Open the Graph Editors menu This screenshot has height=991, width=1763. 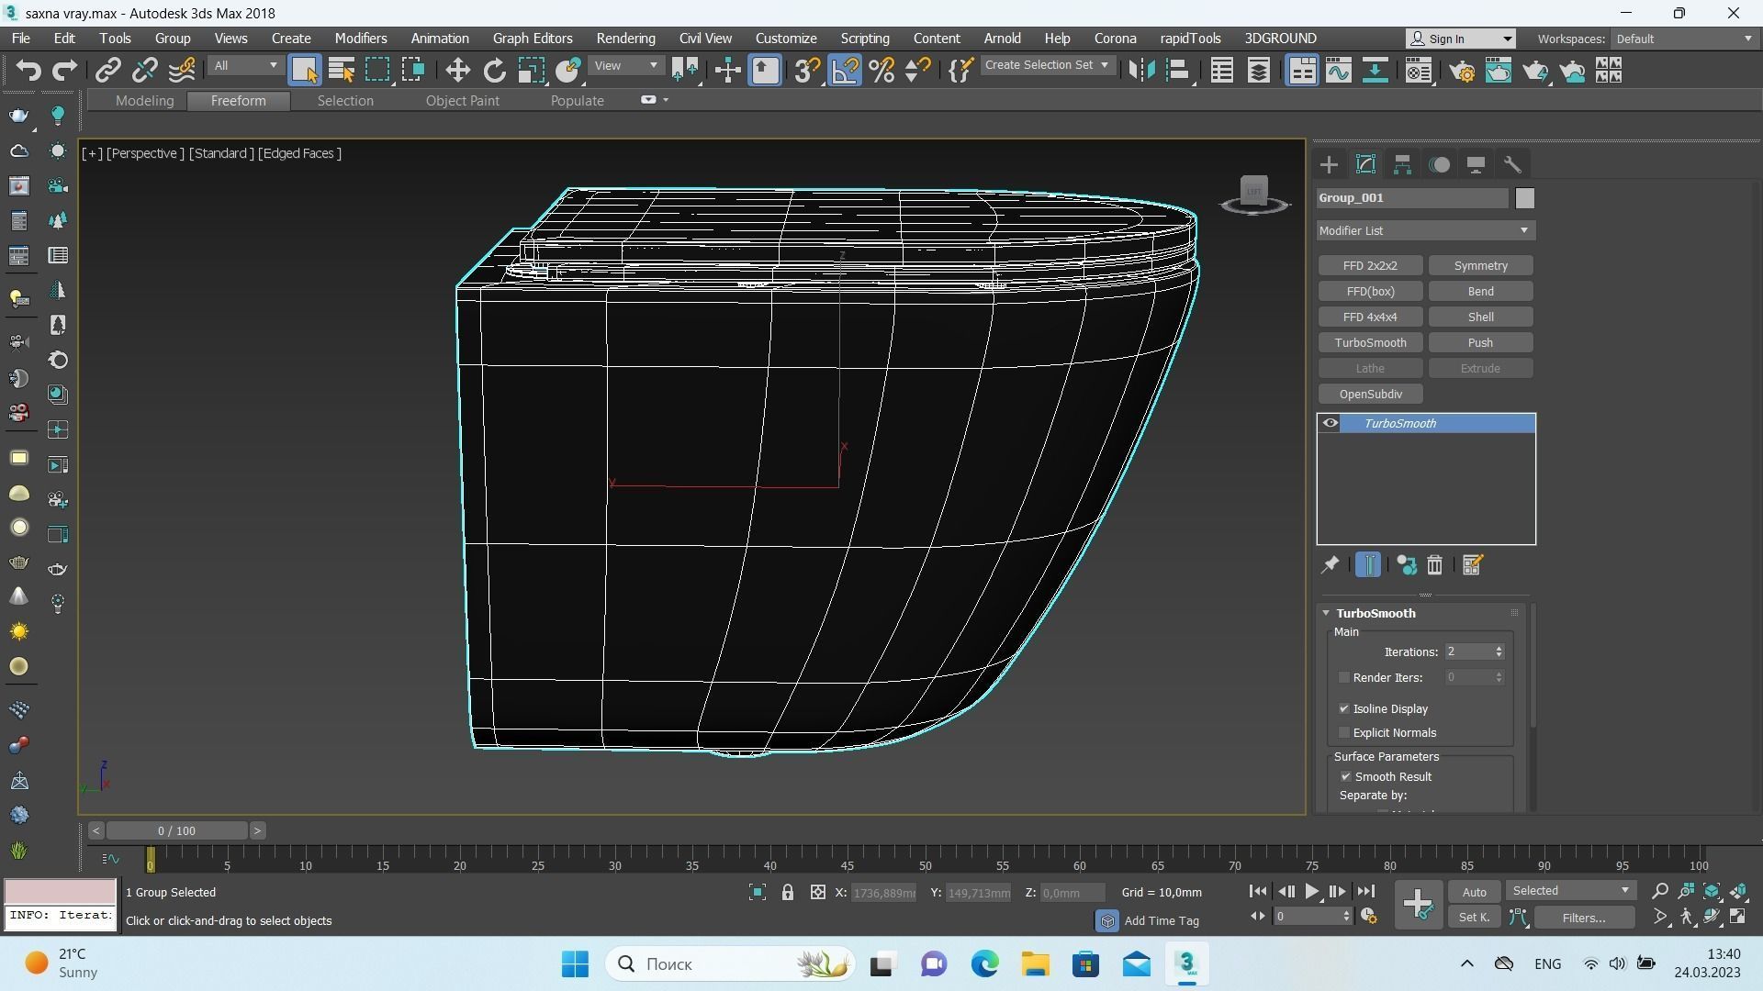click(532, 39)
